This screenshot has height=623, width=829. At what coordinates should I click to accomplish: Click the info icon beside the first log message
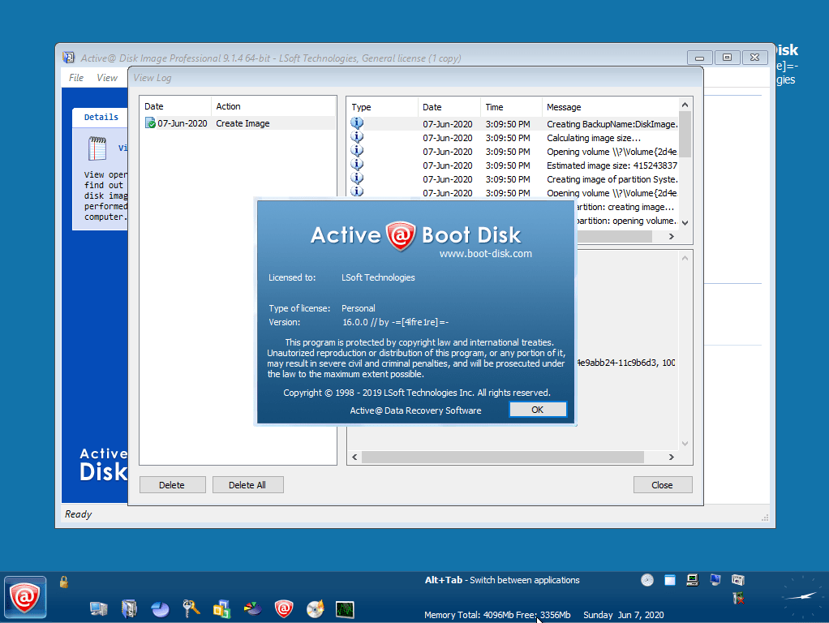tap(356, 122)
